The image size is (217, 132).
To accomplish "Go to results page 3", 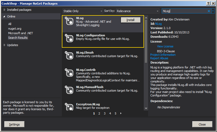I will point(104,113).
